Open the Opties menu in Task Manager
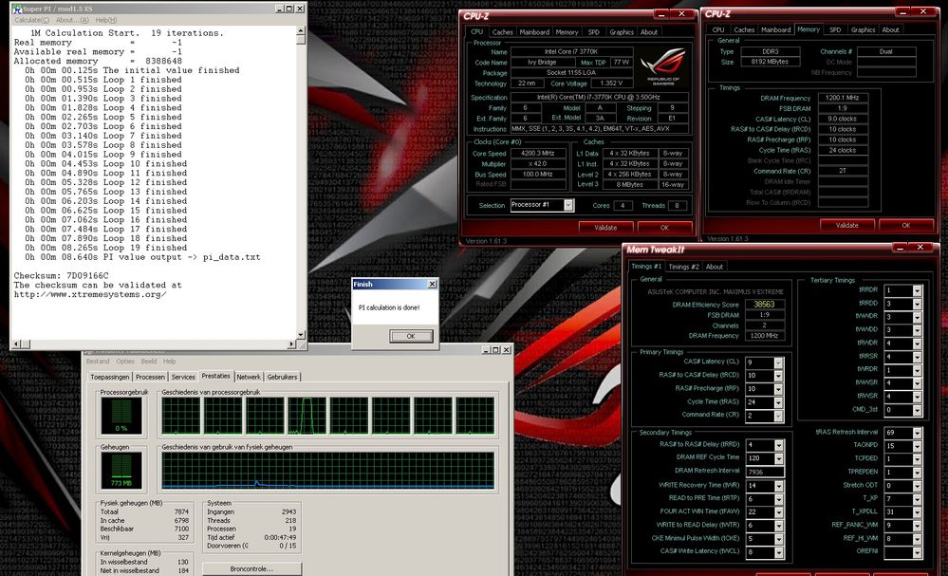This screenshot has height=576, width=948. click(125, 362)
